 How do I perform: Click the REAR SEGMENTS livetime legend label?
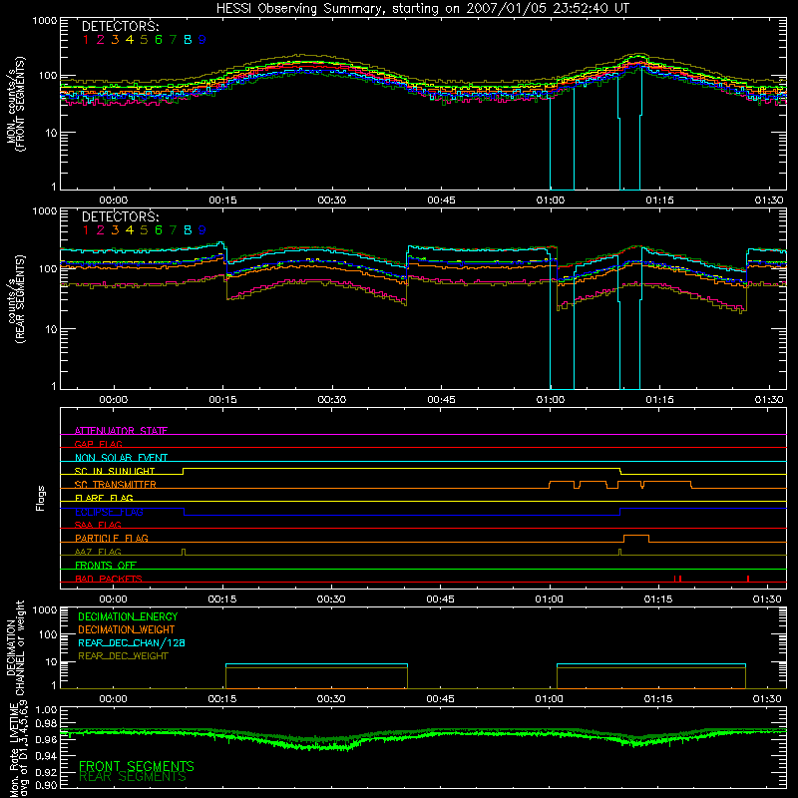click(x=133, y=777)
